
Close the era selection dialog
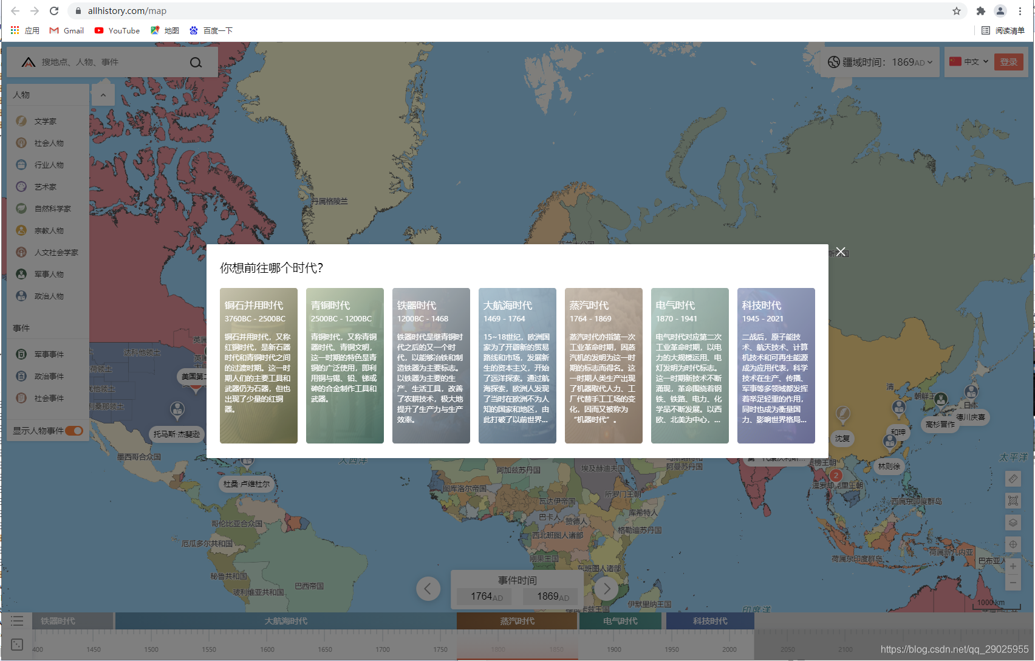pos(841,252)
